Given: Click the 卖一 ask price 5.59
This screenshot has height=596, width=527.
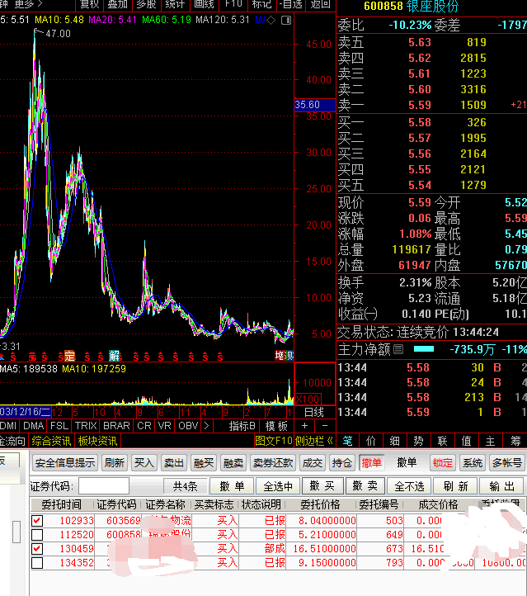Looking at the screenshot, I should tap(420, 105).
